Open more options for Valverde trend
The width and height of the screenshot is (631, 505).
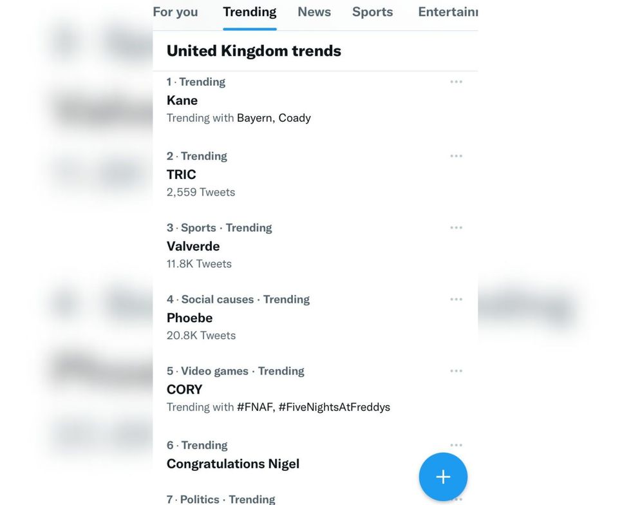click(x=456, y=227)
